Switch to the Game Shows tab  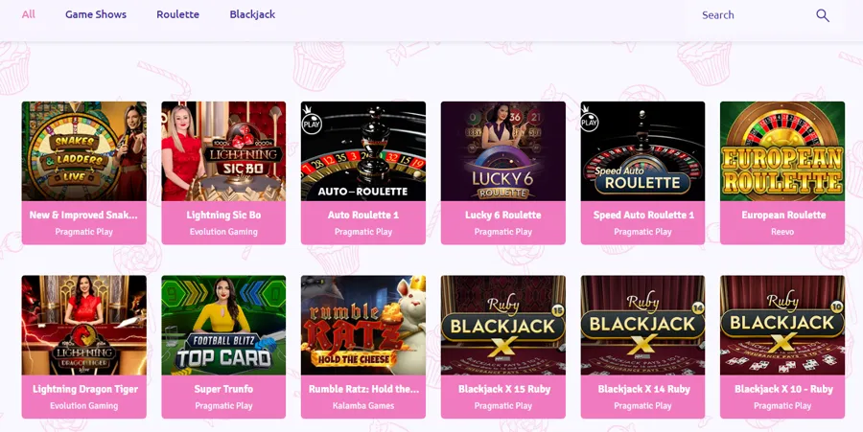click(96, 14)
